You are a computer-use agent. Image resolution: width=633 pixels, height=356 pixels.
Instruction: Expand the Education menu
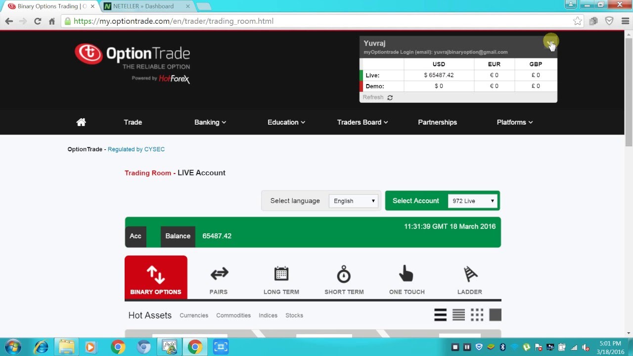click(286, 122)
